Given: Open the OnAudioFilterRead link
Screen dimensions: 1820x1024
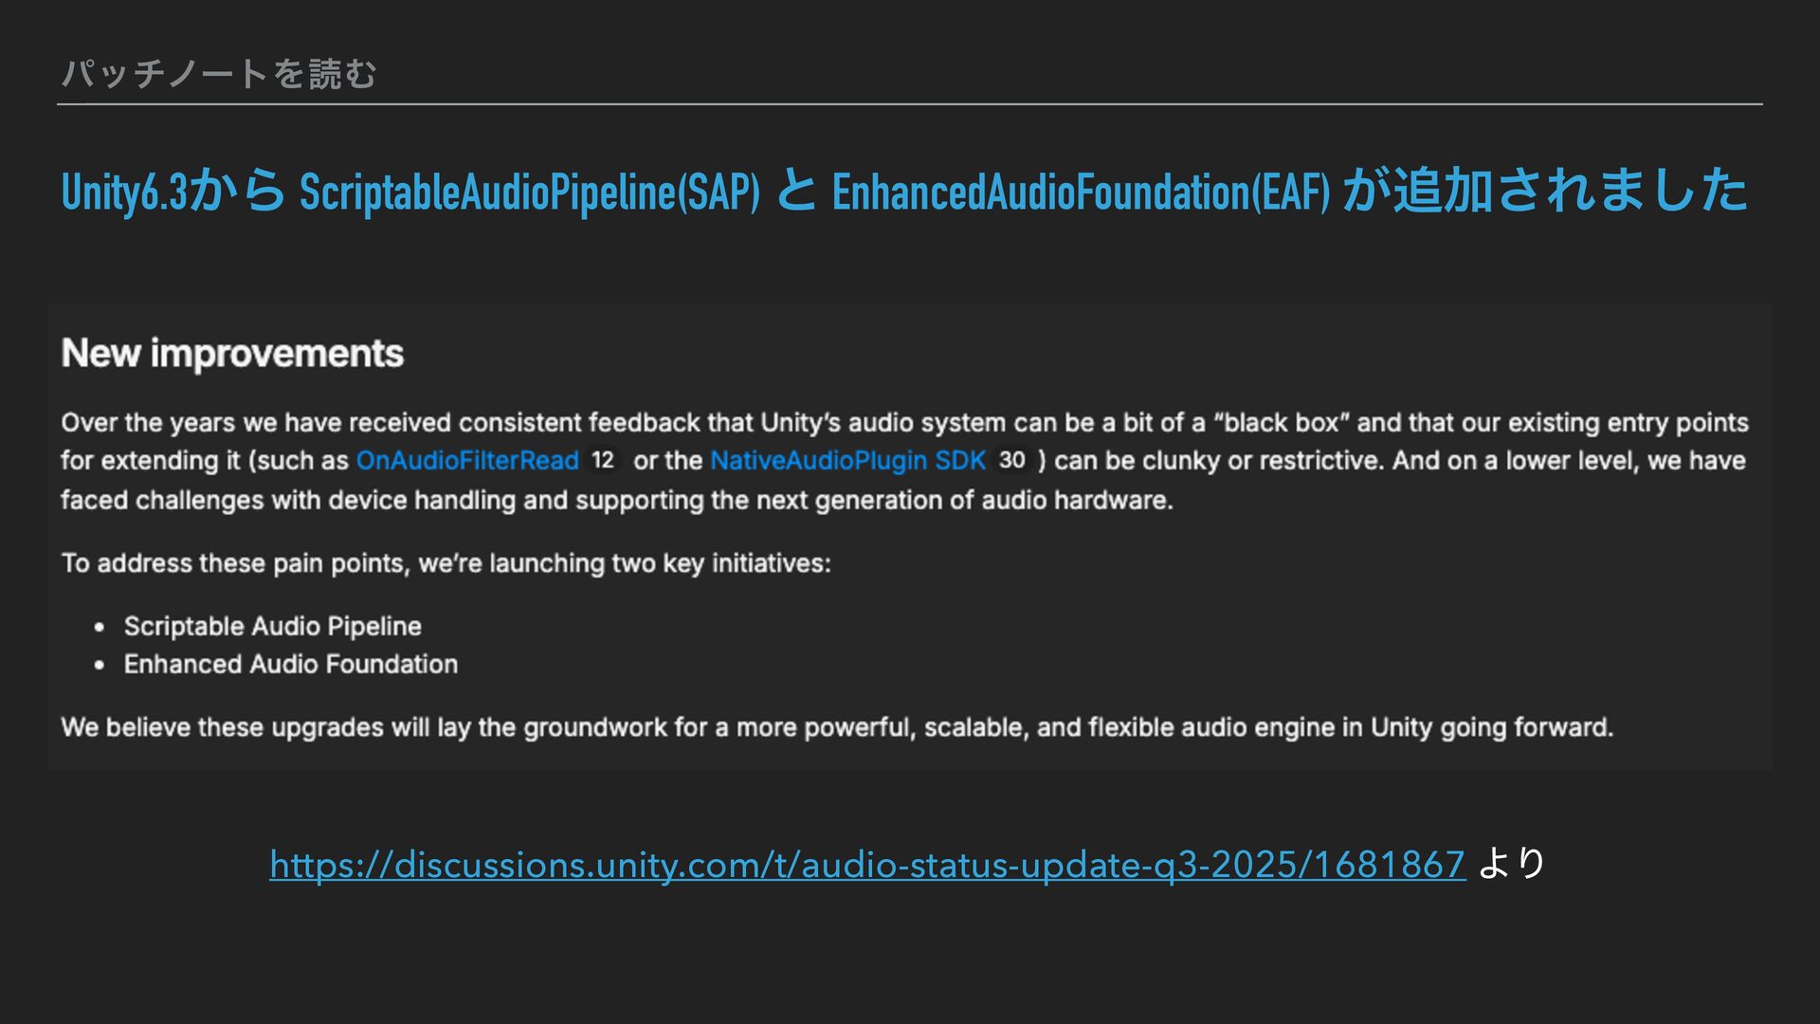Looking at the screenshot, I should pos(467,461).
